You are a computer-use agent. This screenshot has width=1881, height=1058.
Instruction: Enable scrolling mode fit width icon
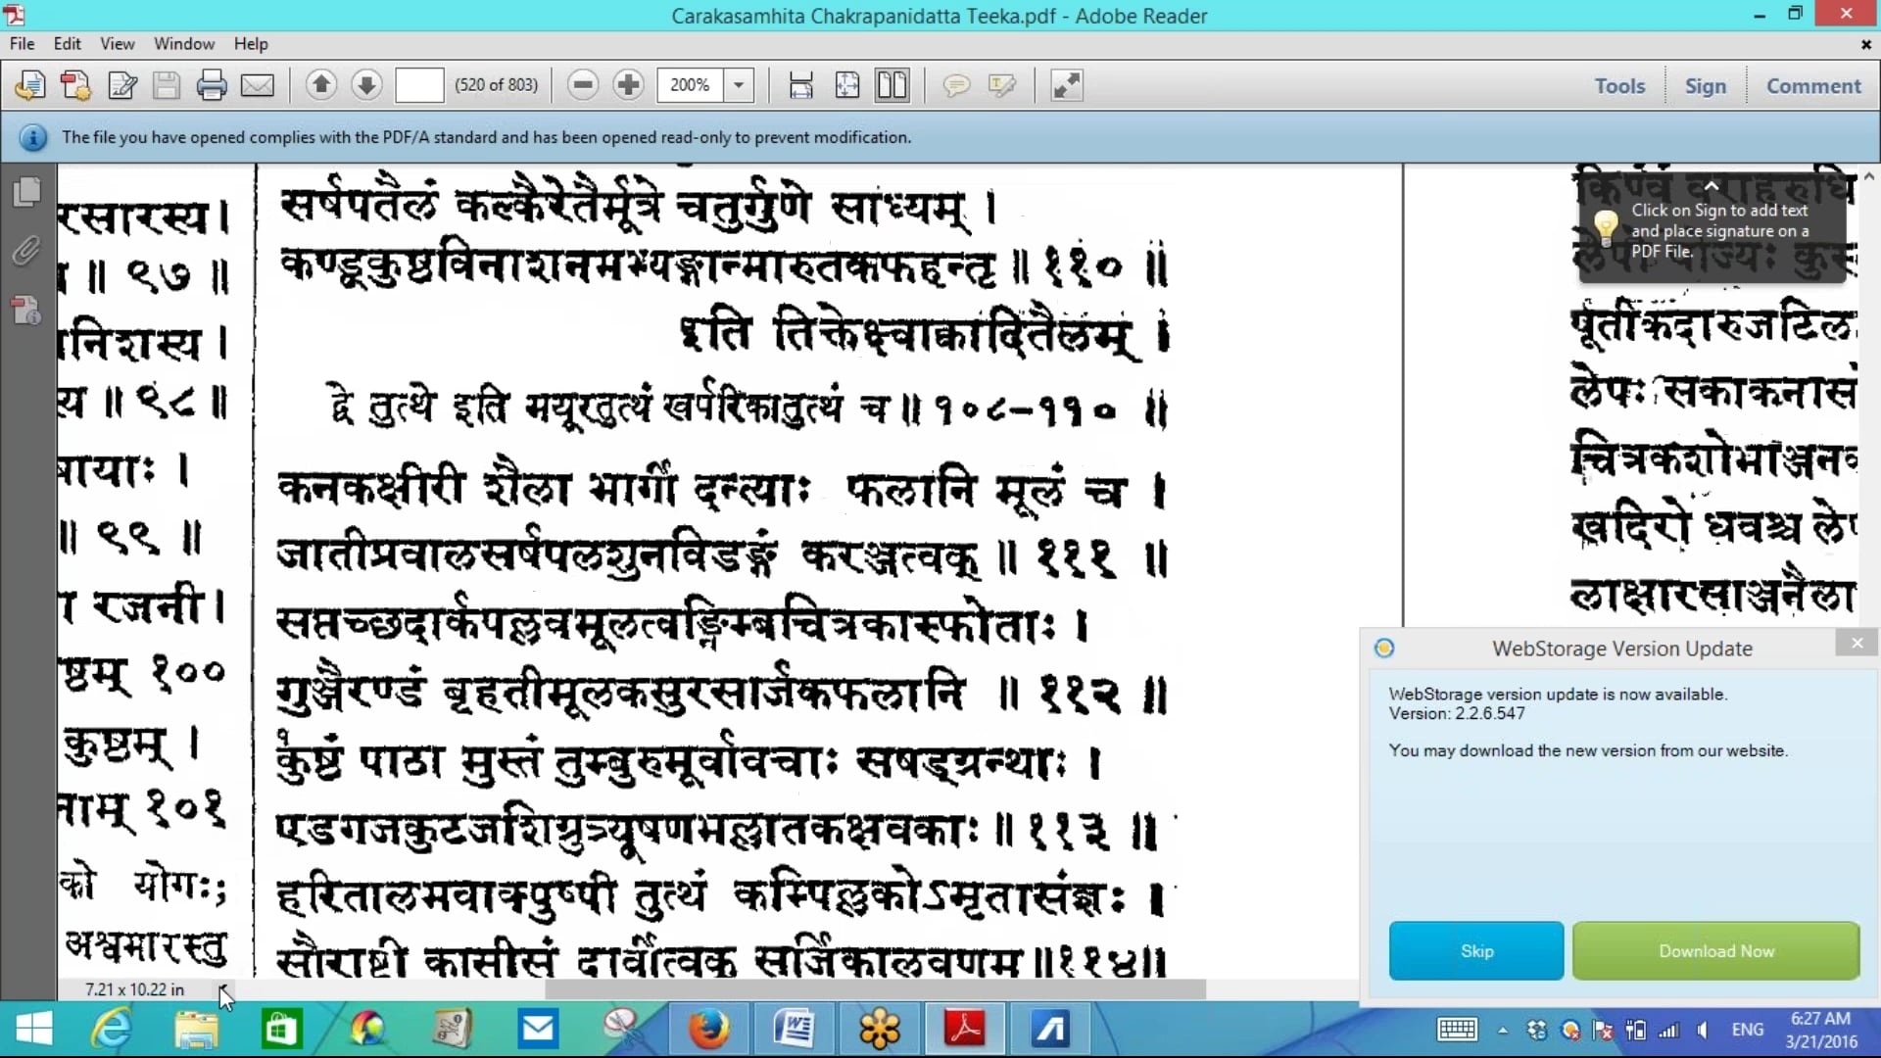click(801, 85)
